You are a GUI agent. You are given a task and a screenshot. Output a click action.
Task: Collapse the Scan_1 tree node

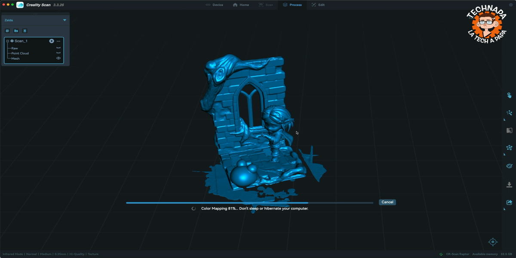tap(8, 41)
